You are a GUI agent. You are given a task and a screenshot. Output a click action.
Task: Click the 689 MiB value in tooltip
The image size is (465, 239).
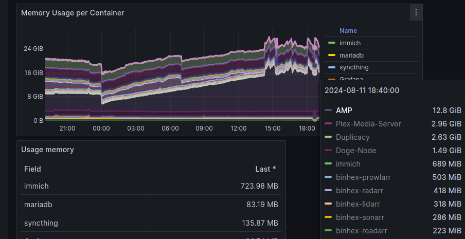447,164
